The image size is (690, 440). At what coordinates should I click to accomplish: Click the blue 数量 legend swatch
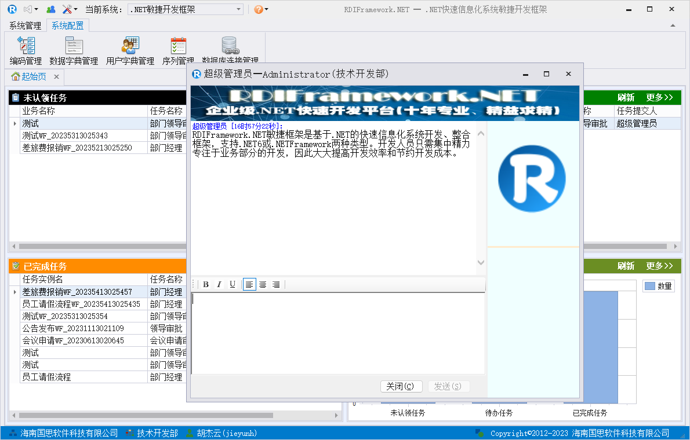[650, 286]
